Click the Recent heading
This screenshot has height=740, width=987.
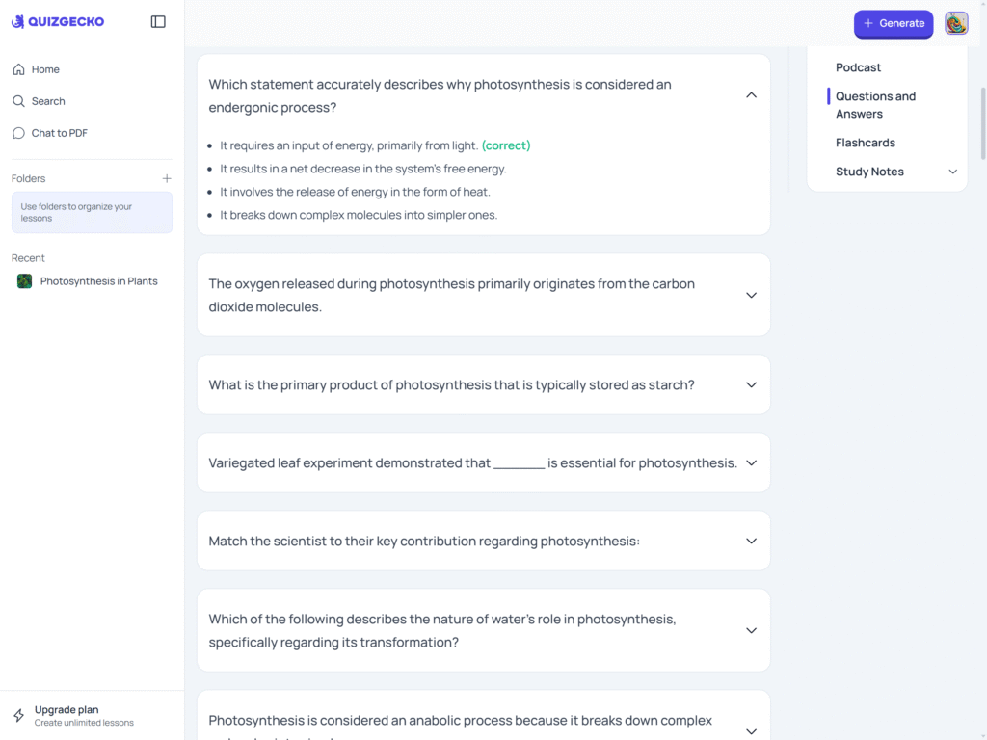[x=28, y=258]
